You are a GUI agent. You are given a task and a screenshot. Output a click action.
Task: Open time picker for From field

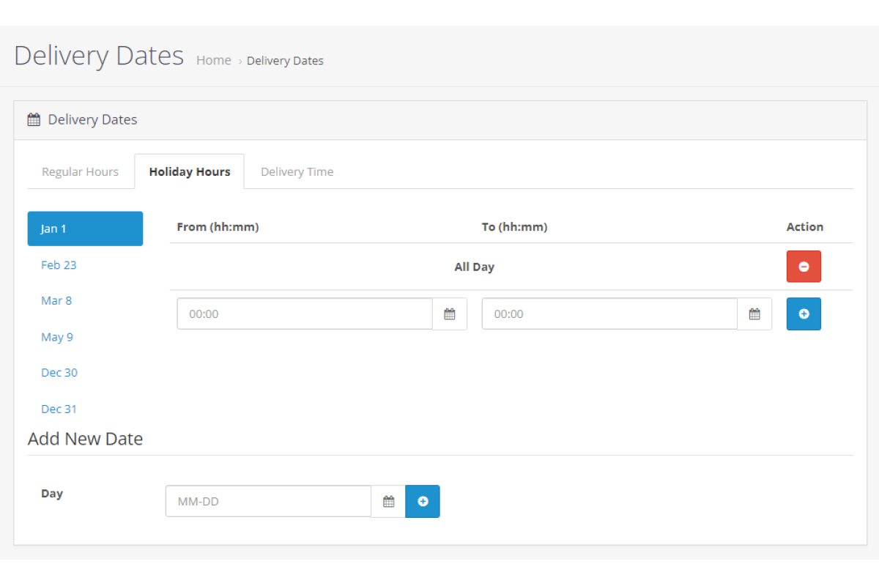coord(450,314)
